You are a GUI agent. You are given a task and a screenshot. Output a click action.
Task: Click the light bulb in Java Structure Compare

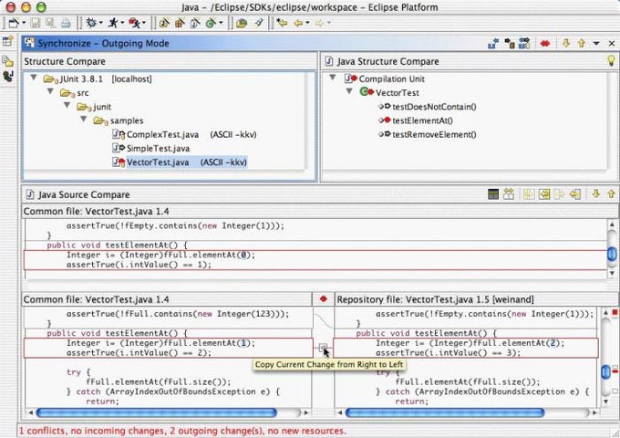pyautogui.click(x=611, y=60)
